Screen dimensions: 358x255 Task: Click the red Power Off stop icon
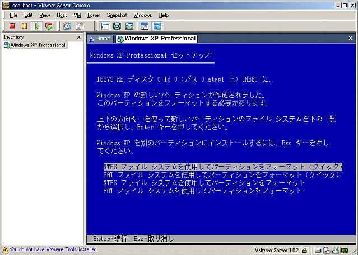point(12,26)
